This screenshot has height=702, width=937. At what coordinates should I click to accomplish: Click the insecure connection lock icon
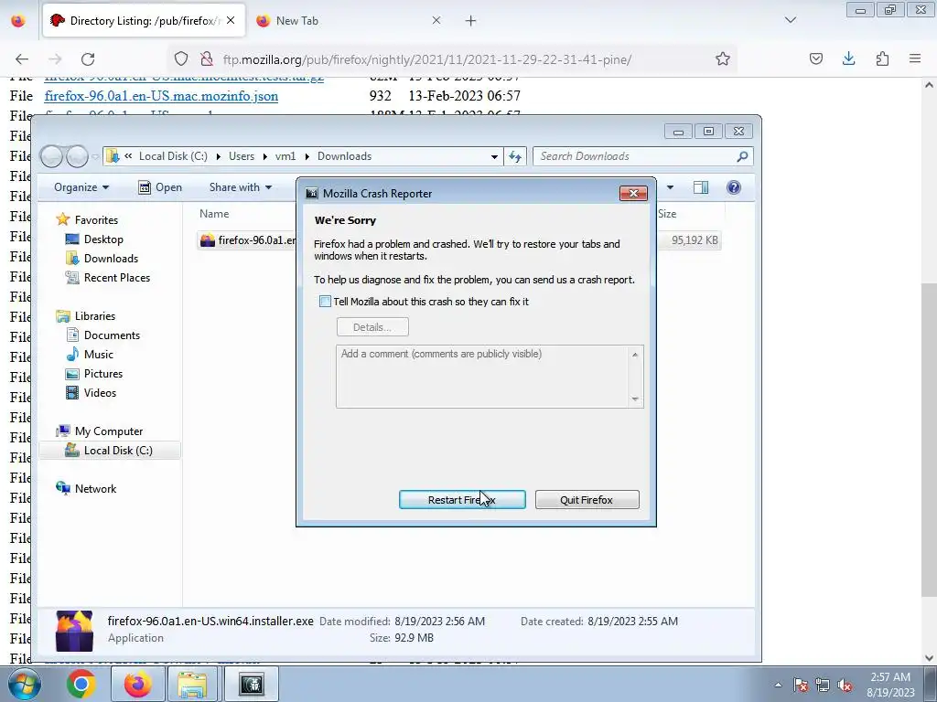pos(207,59)
